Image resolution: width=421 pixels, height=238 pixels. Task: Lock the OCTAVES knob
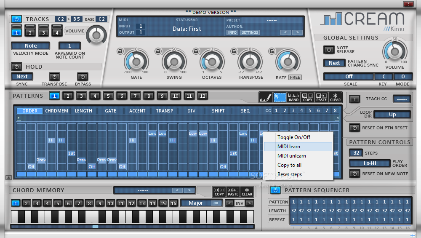(x=196, y=51)
